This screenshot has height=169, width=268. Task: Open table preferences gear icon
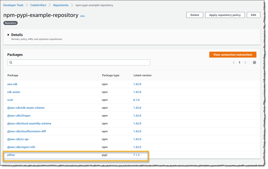tap(254, 62)
